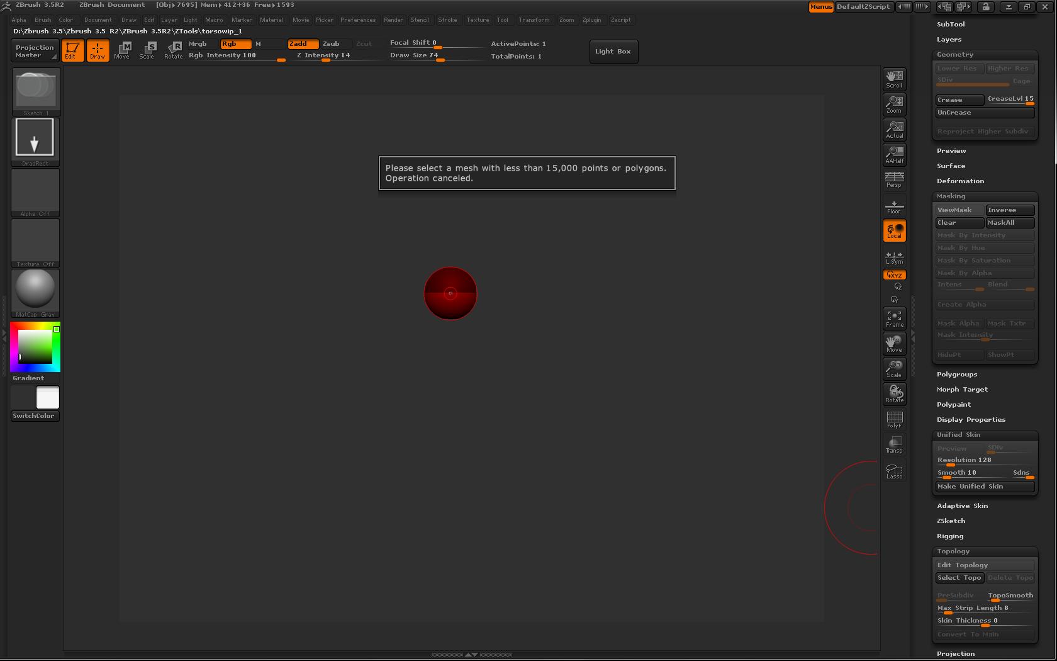1057x661 pixels.
Task: Click the Rotate icon in right shelf
Action: tap(894, 393)
